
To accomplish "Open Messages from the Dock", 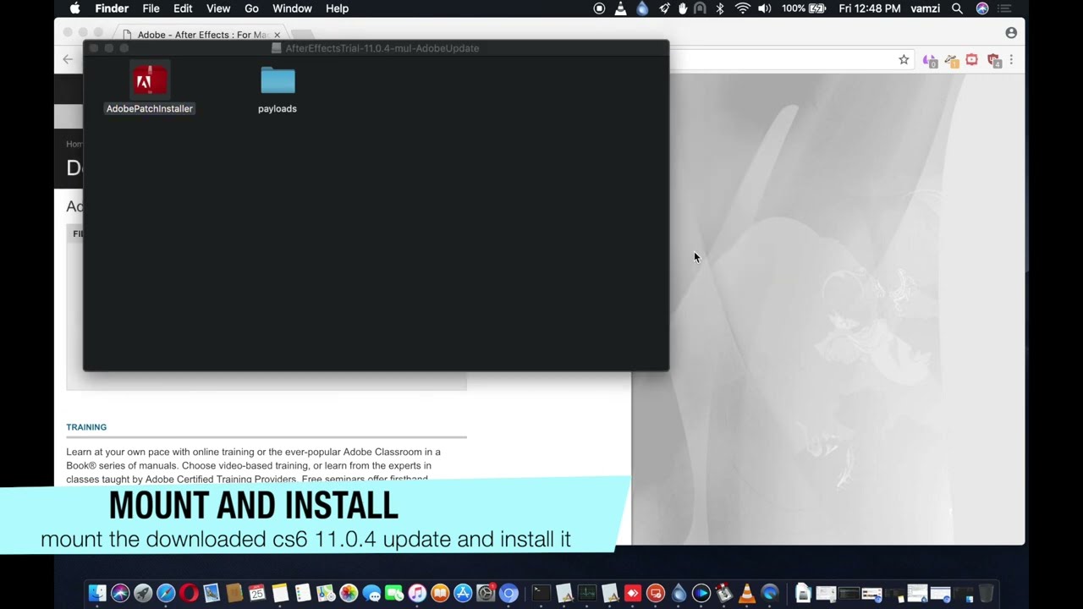I will click(371, 594).
